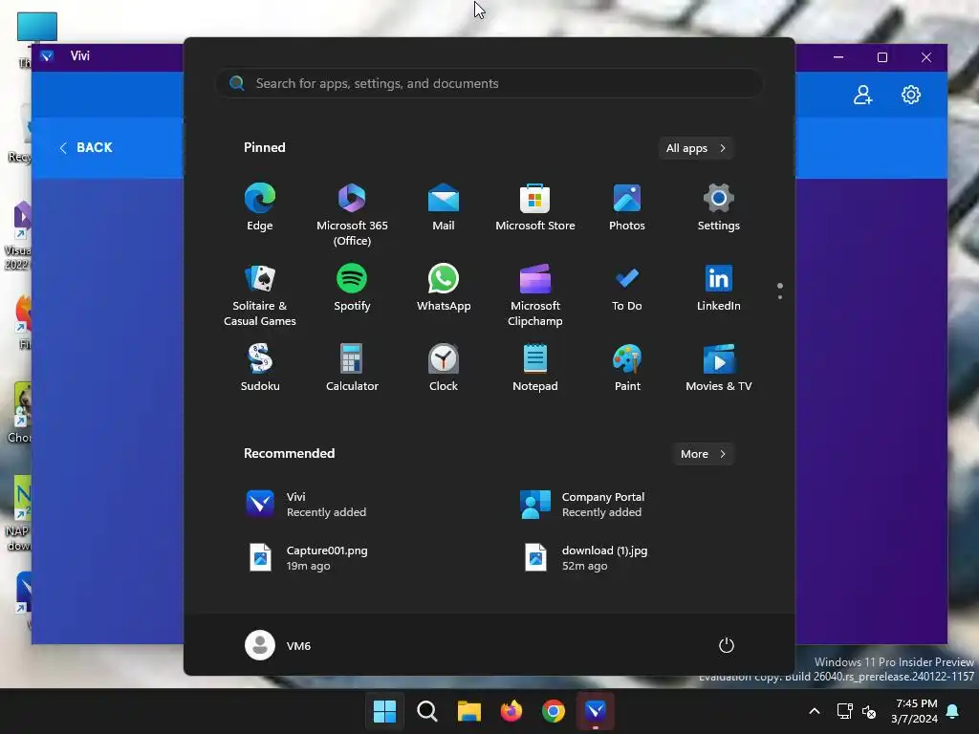
Task: Open Chrome from taskbar
Action: tap(554, 711)
